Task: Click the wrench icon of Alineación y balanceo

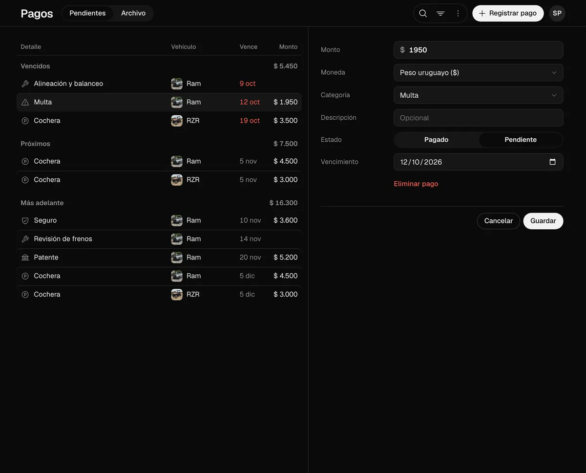Action: tap(25, 84)
